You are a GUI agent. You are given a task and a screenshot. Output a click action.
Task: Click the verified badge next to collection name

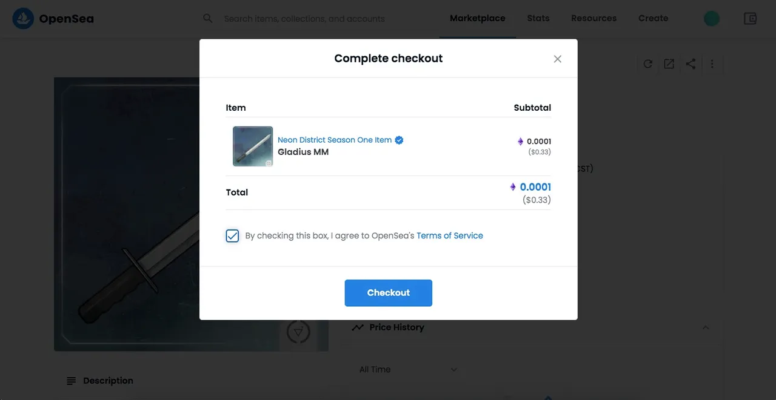(399, 140)
